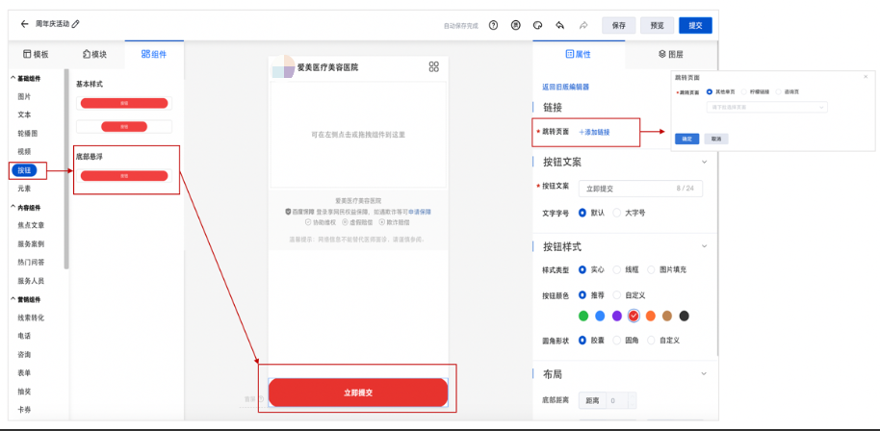
Task: Select the highlighted 按钮 component
Action: (24, 170)
